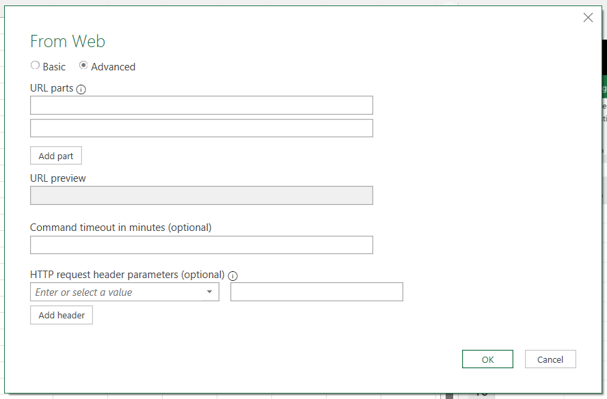Image resolution: width=607 pixels, height=399 pixels.
Task: Confirm the dialog with OK
Action: (x=487, y=359)
